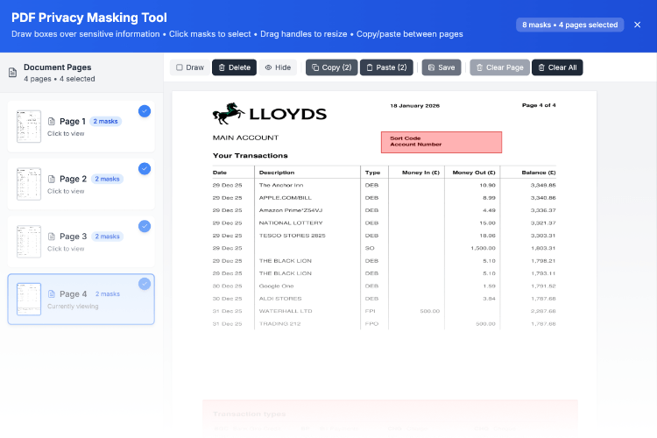Save the masked document
This screenshot has width=657, height=438.
pos(441,67)
